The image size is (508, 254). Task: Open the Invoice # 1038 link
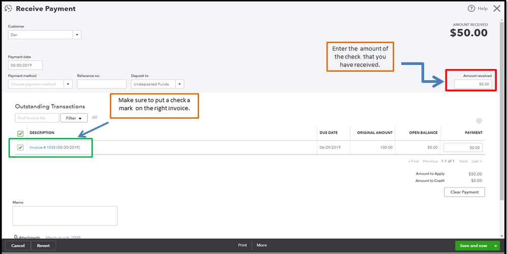42,147
